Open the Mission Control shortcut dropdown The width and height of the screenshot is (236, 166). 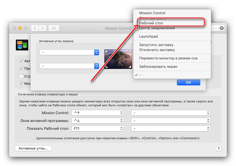click(x=98, y=113)
